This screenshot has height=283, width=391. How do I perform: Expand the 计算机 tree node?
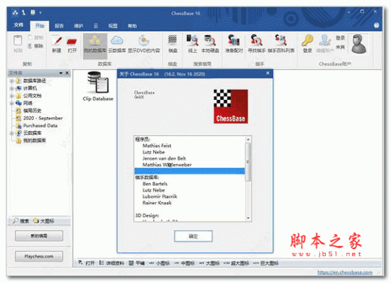pyautogui.click(x=11, y=88)
